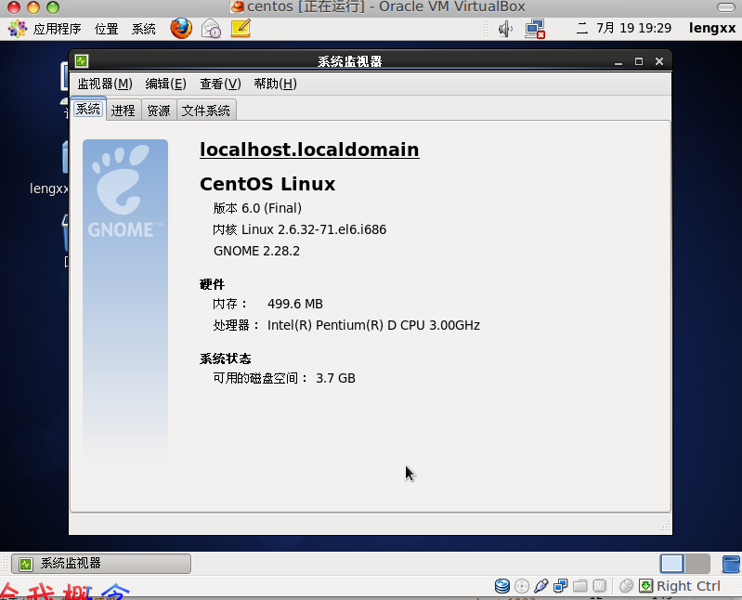Click the VirtualBox USB devices icon
Screen dimensions: 742x600
(x=540, y=586)
